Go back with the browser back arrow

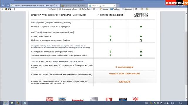click(3, 5)
